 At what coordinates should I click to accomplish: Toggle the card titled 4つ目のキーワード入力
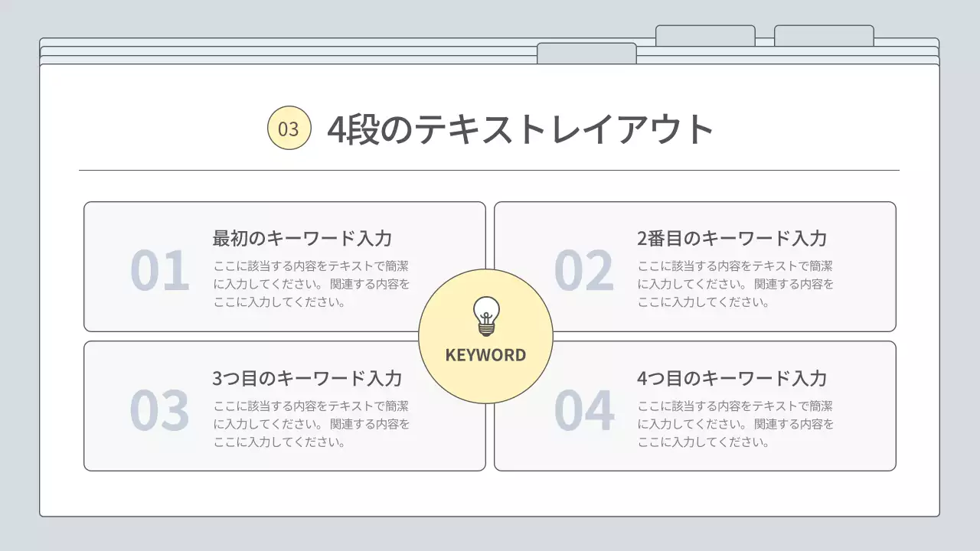695,404
